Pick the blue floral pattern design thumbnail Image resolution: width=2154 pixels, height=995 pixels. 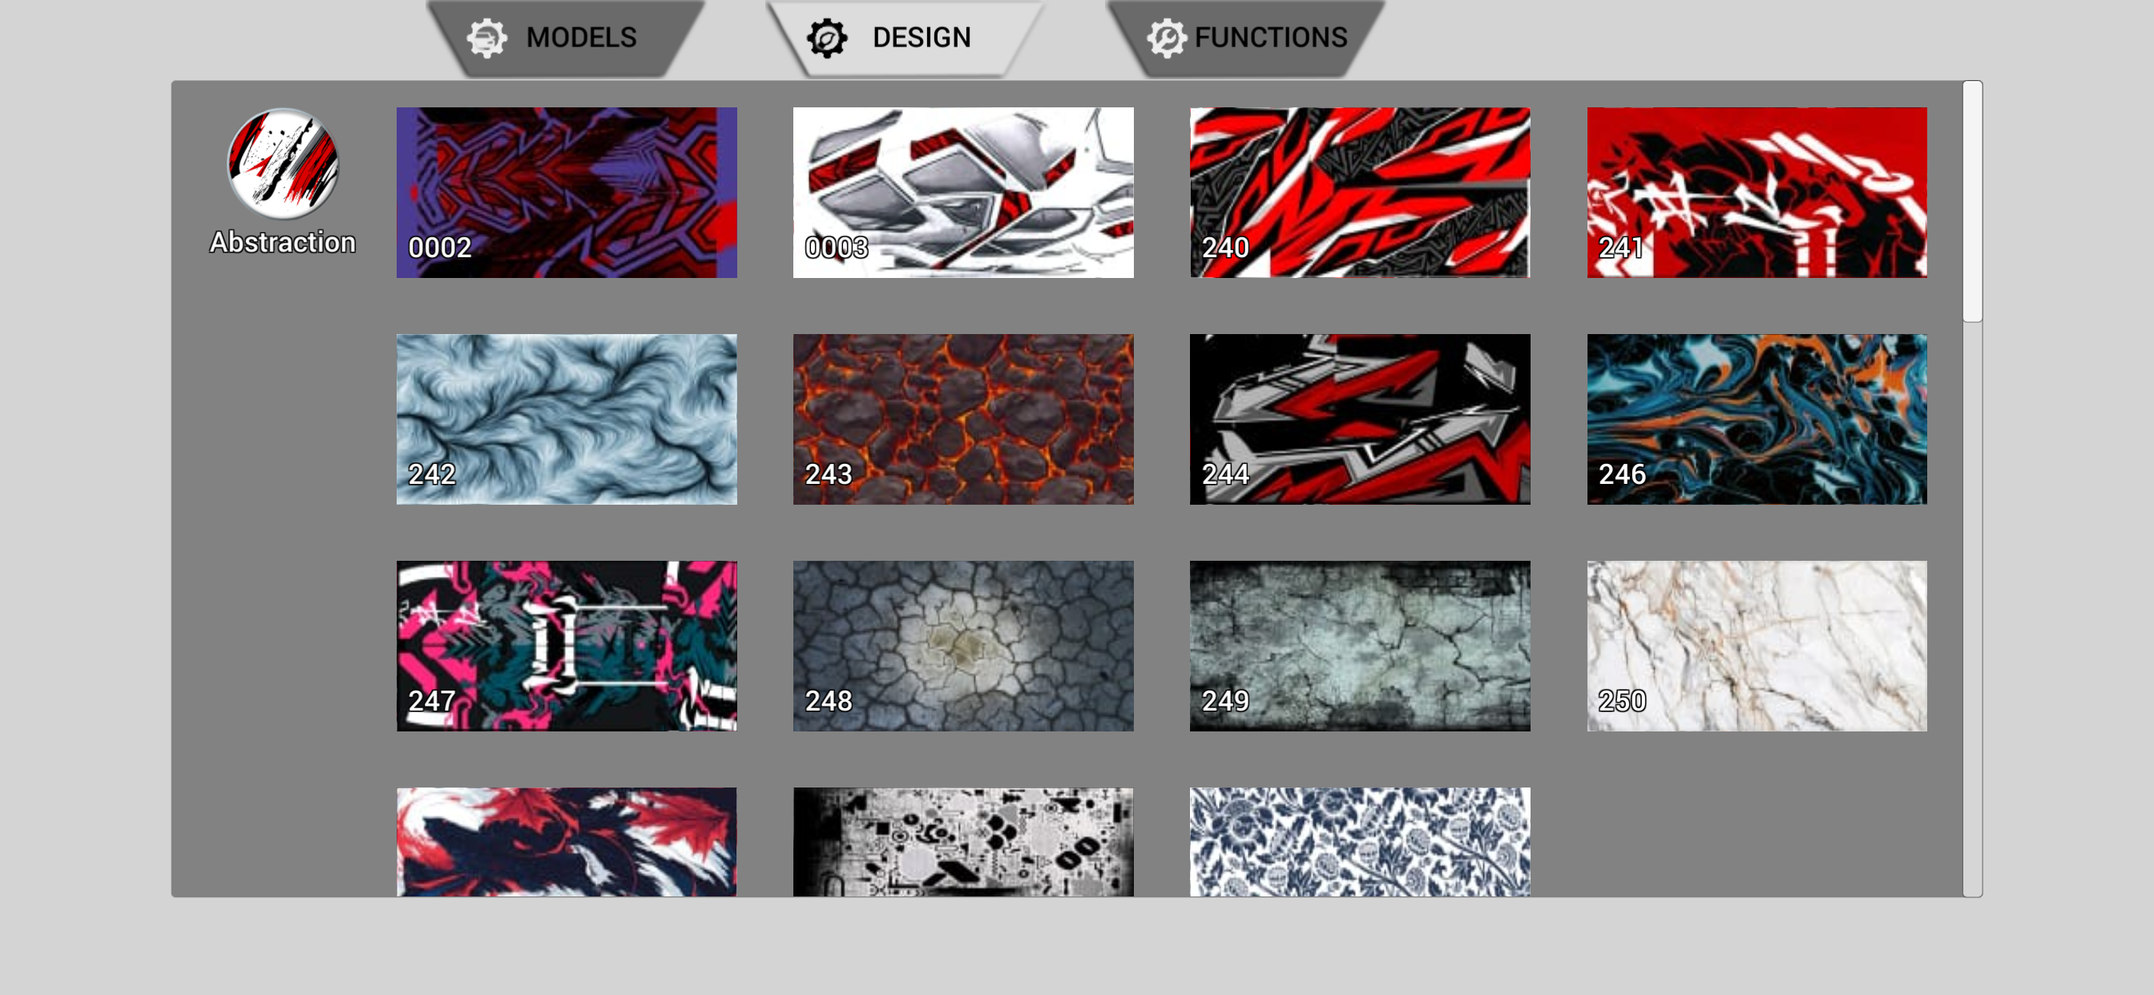(1360, 841)
